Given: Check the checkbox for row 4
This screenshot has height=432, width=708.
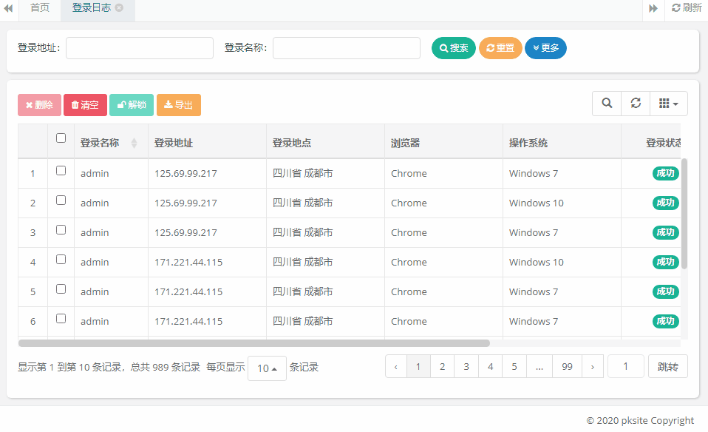Looking at the screenshot, I should pos(61,259).
